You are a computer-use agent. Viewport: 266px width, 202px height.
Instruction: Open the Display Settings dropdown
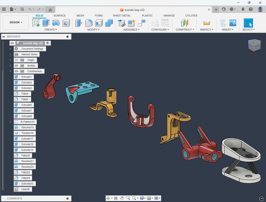(x=143, y=198)
